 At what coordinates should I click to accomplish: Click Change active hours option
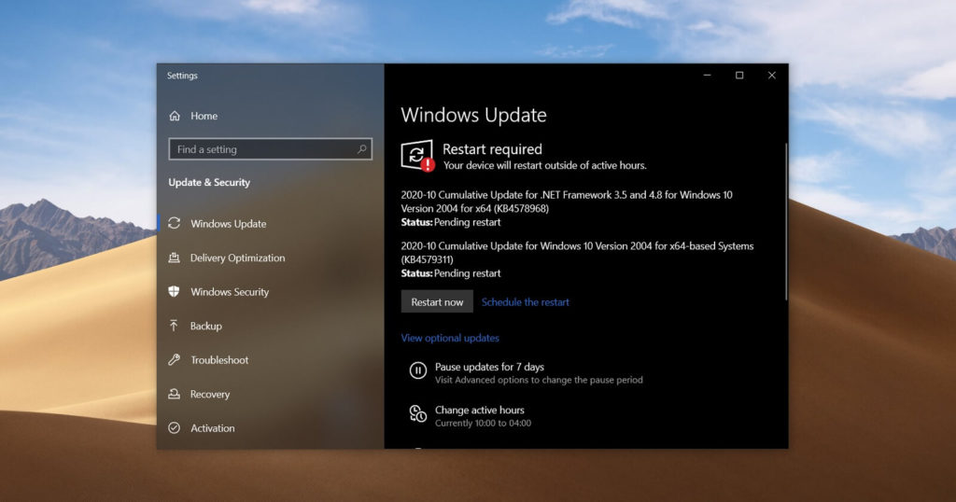(x=479, y=410)
